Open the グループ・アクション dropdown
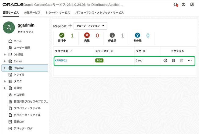 [x=90, y=26]
